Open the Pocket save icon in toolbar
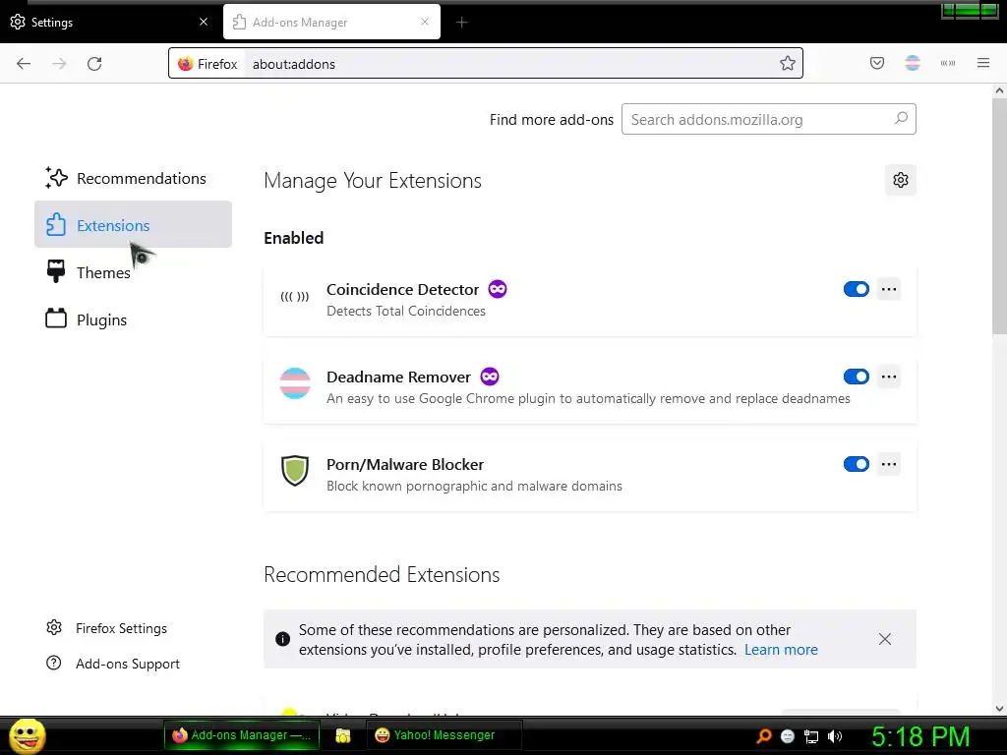Viewport: 1007px width, 755px height. [876, 63]
